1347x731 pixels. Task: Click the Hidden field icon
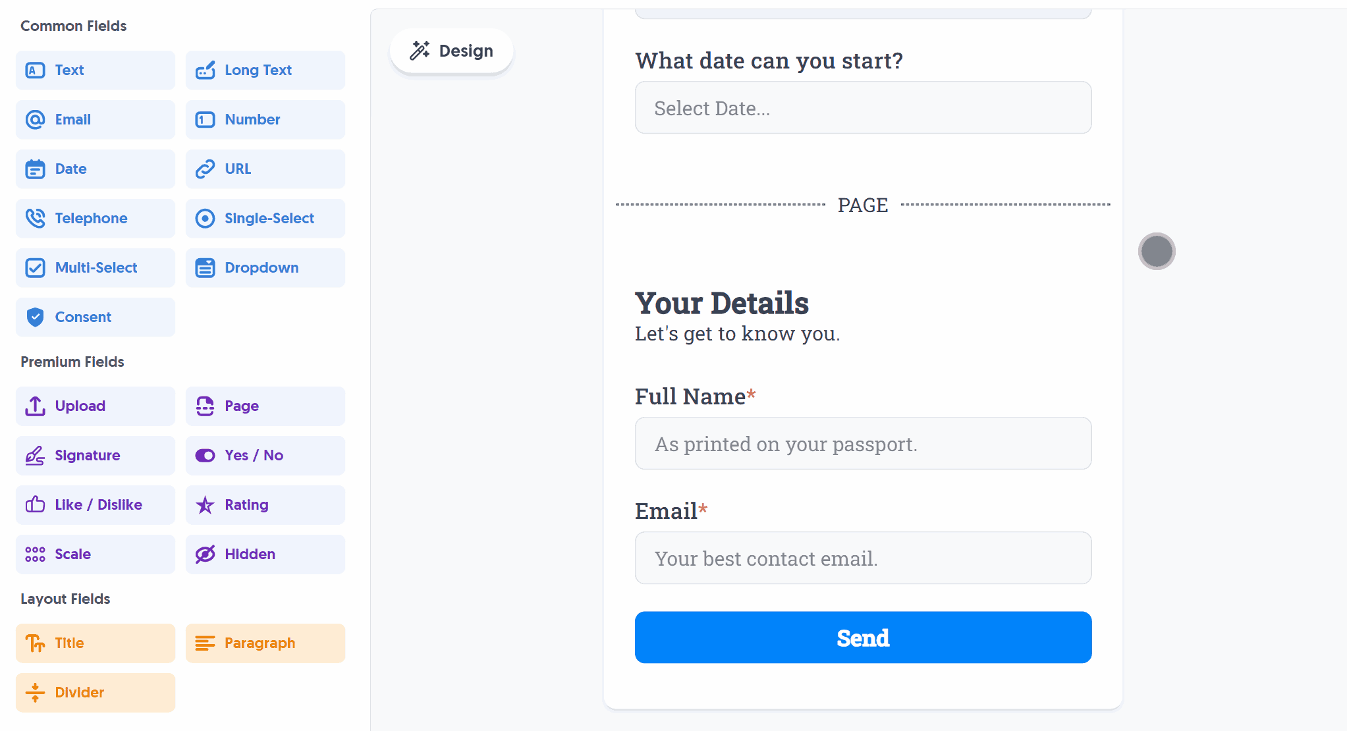pos(206,554)
